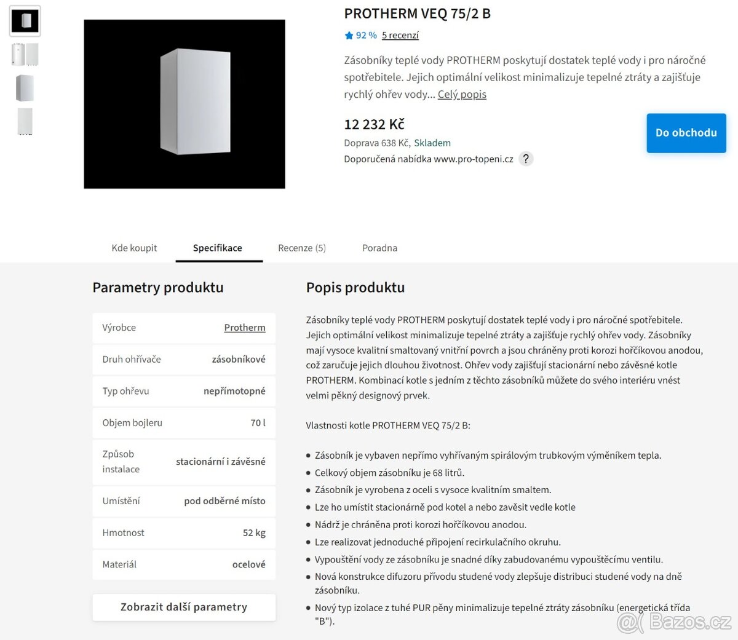Expand the Celý popis link
Image resolution: width=738 pixels, height=640 pixels.
pyautogui.click(x=462, y=94)
